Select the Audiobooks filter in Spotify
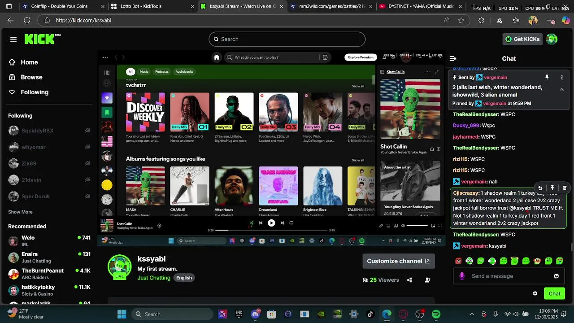 [x=184, y=72]
